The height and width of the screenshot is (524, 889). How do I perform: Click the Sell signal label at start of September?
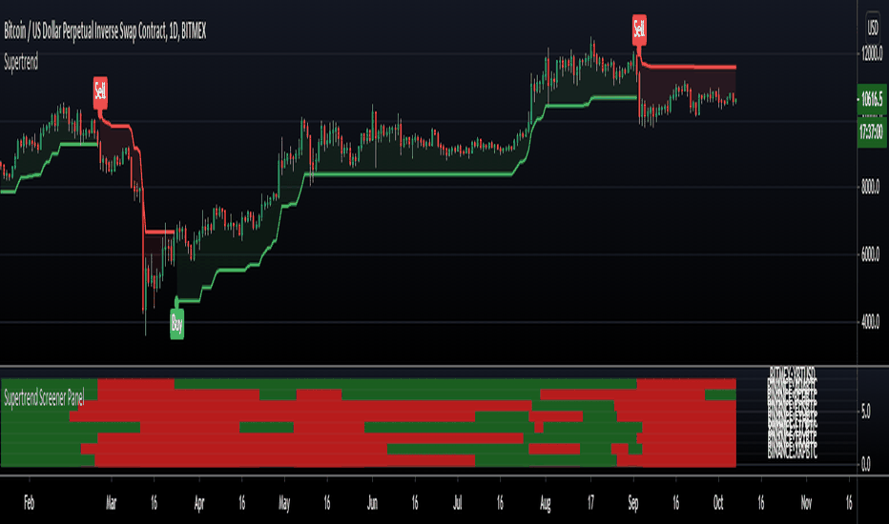coord(639,30)
